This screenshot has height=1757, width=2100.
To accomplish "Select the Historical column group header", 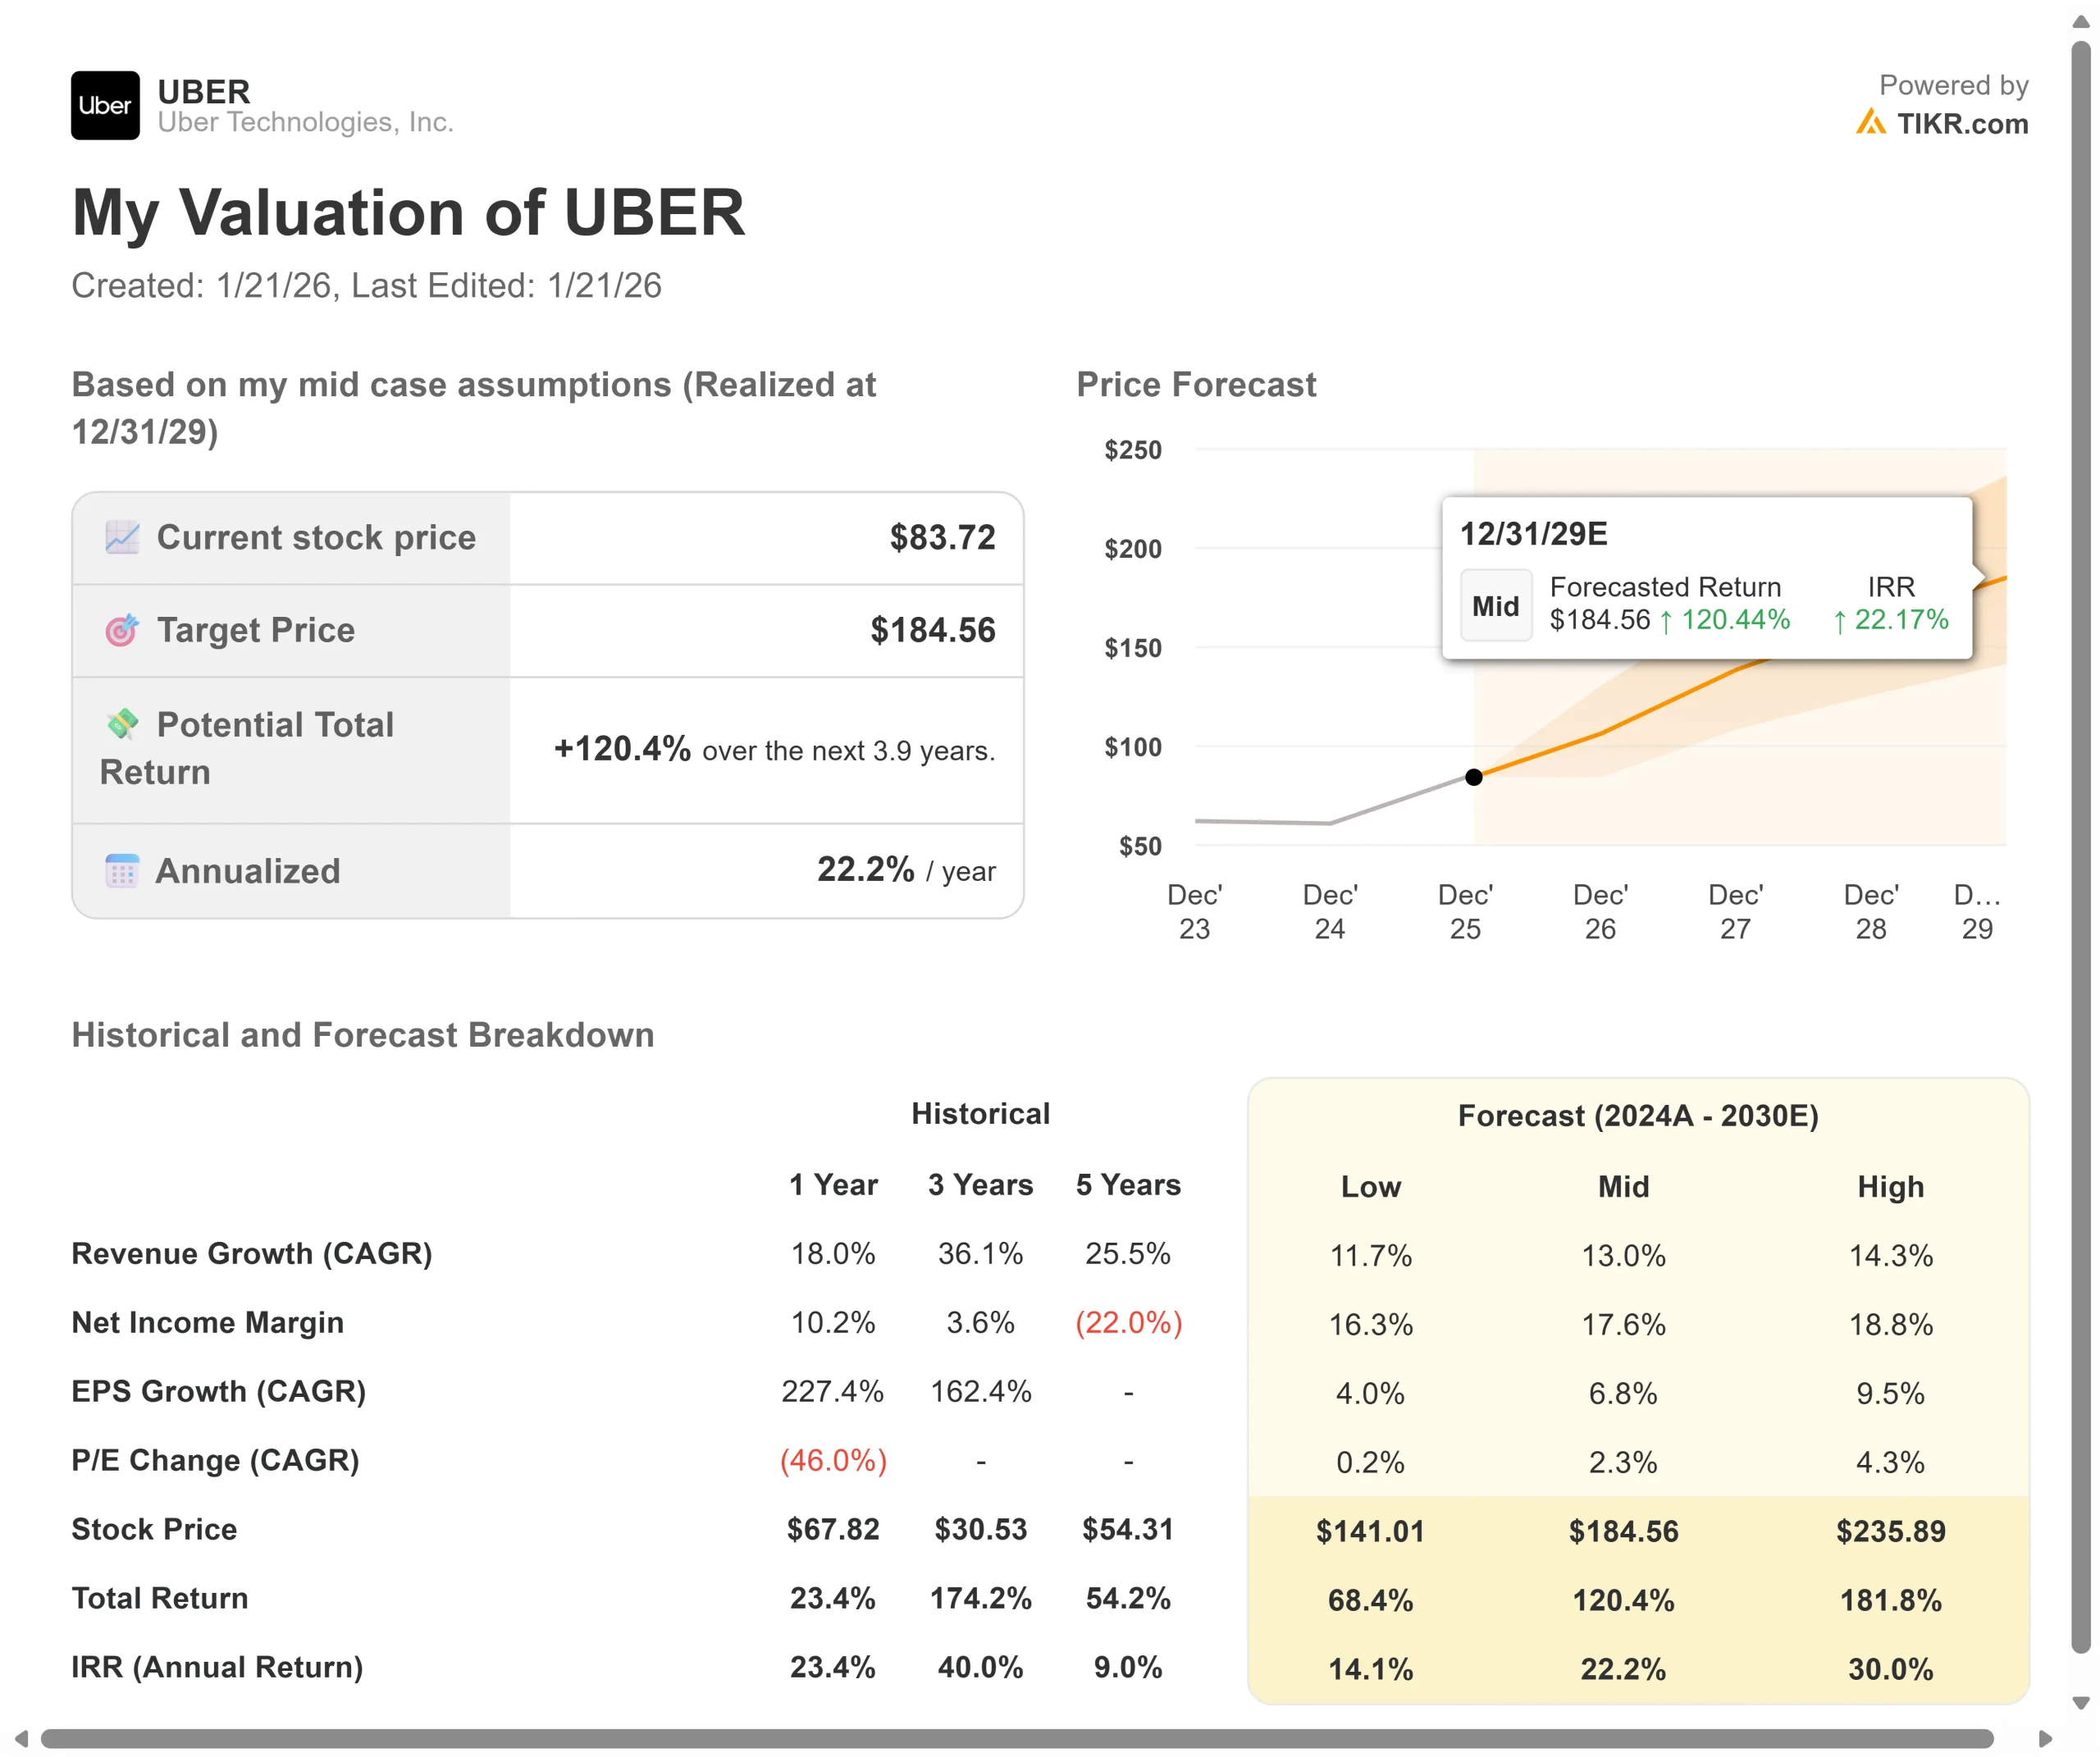I will pos(980,1113).
